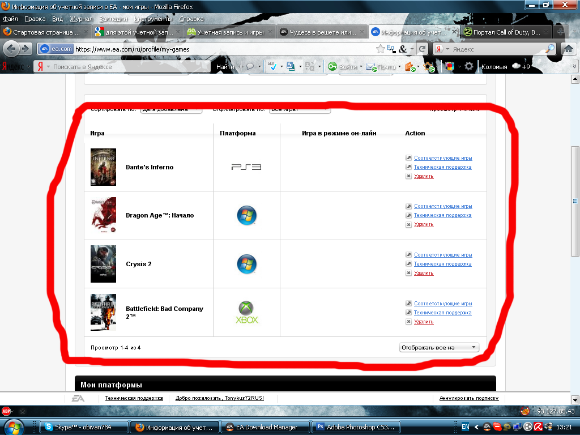Open the Справка menu
This screenshot has height=435, width=580.
[191, 19]
